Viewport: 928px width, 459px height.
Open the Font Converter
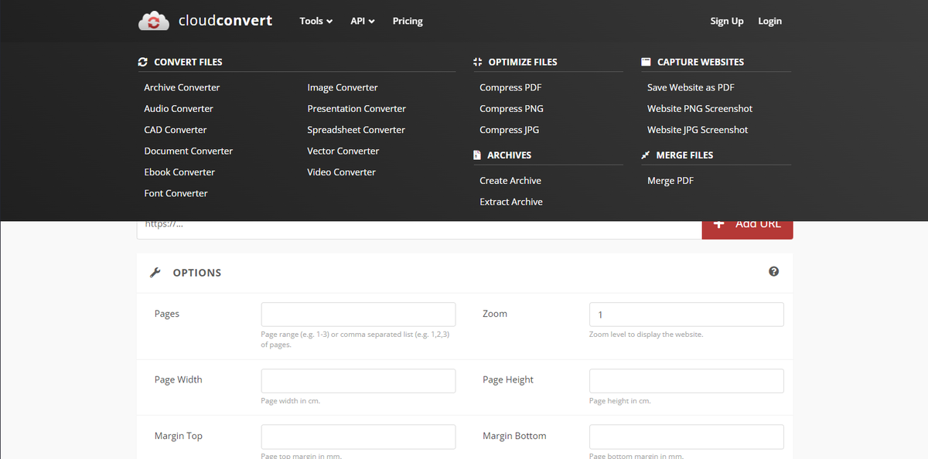(176, 193)
